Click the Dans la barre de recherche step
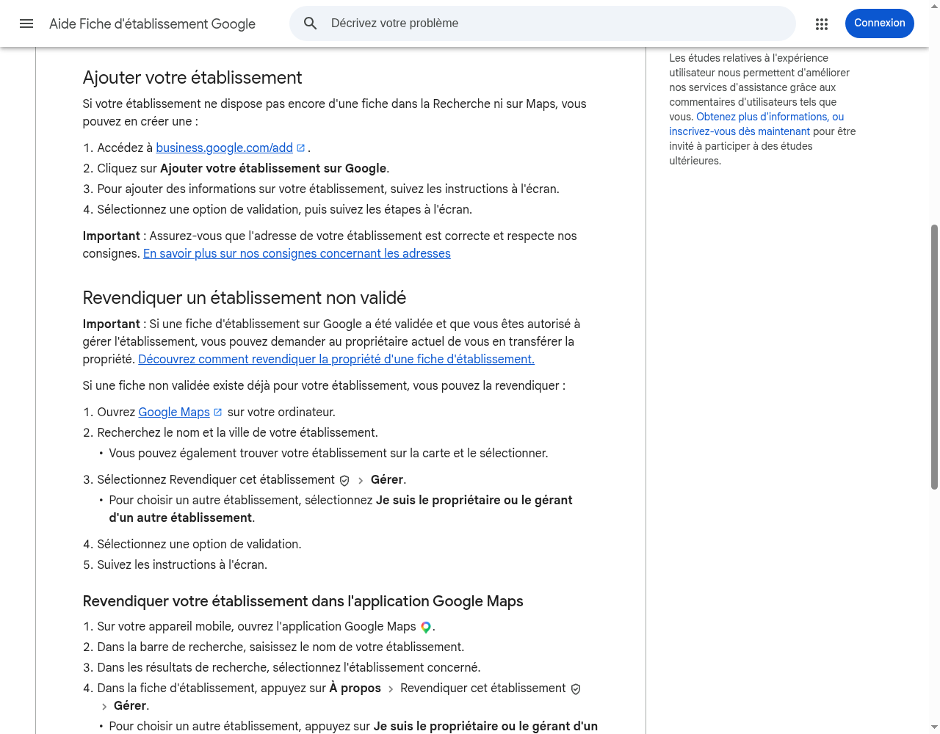Screen dimensions: 940x734 coord(281,647)
